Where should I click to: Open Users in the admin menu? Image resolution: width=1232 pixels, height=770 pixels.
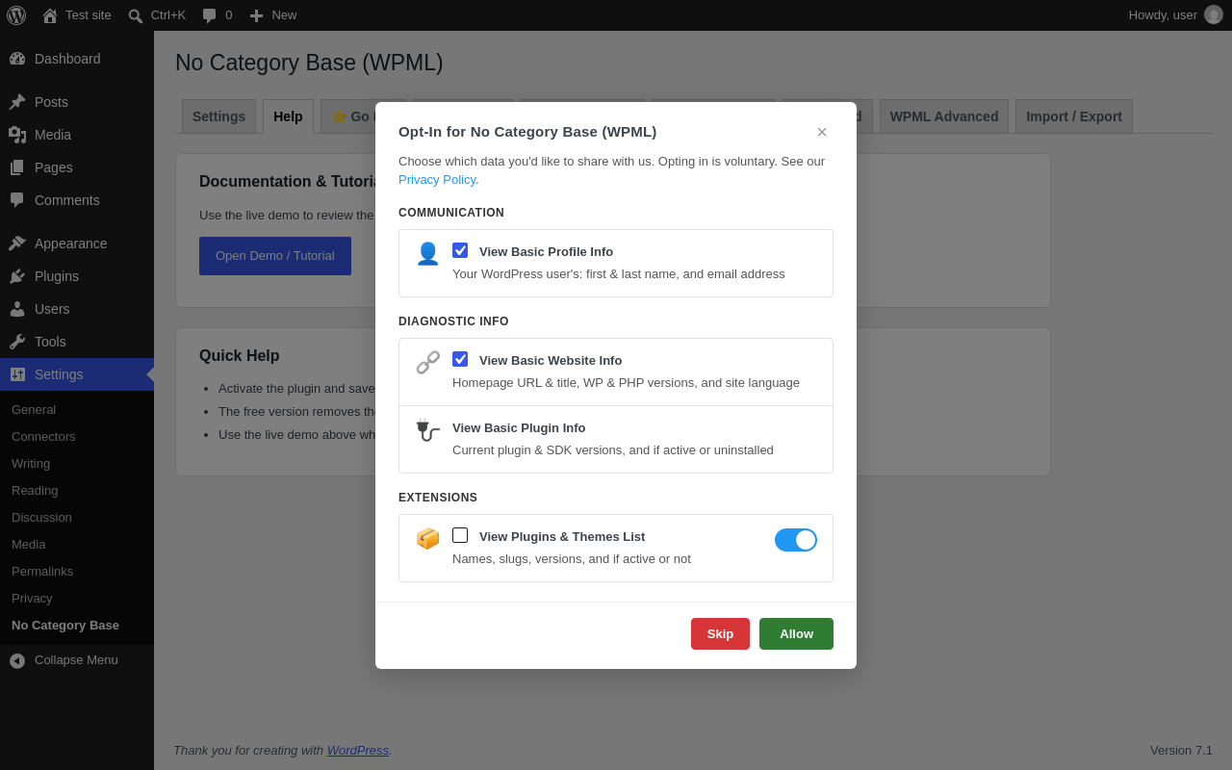[x=77, y=309]
